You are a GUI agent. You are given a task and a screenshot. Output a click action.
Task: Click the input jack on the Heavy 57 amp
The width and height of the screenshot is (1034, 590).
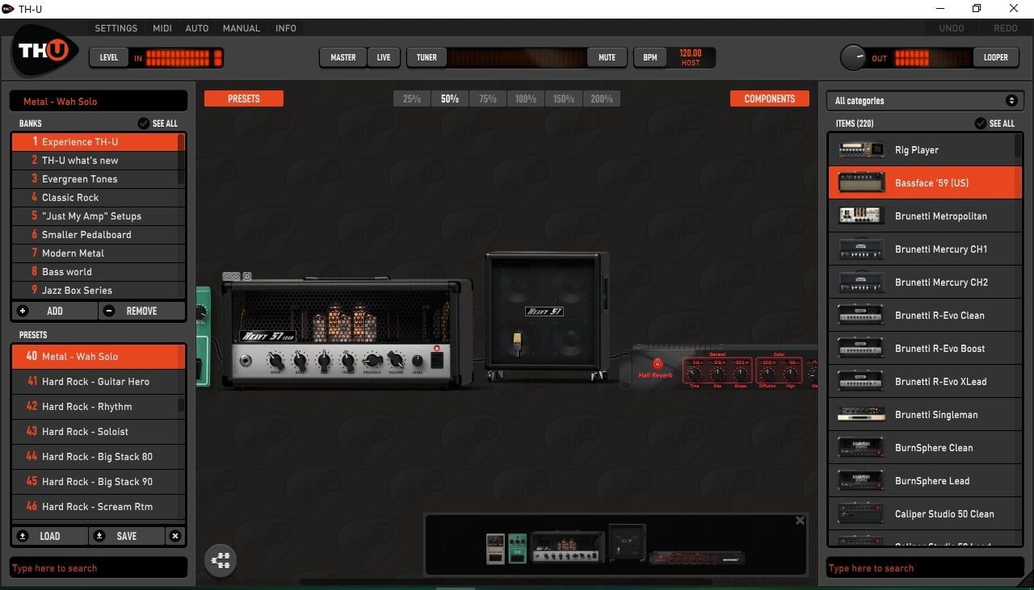point(247,361)
